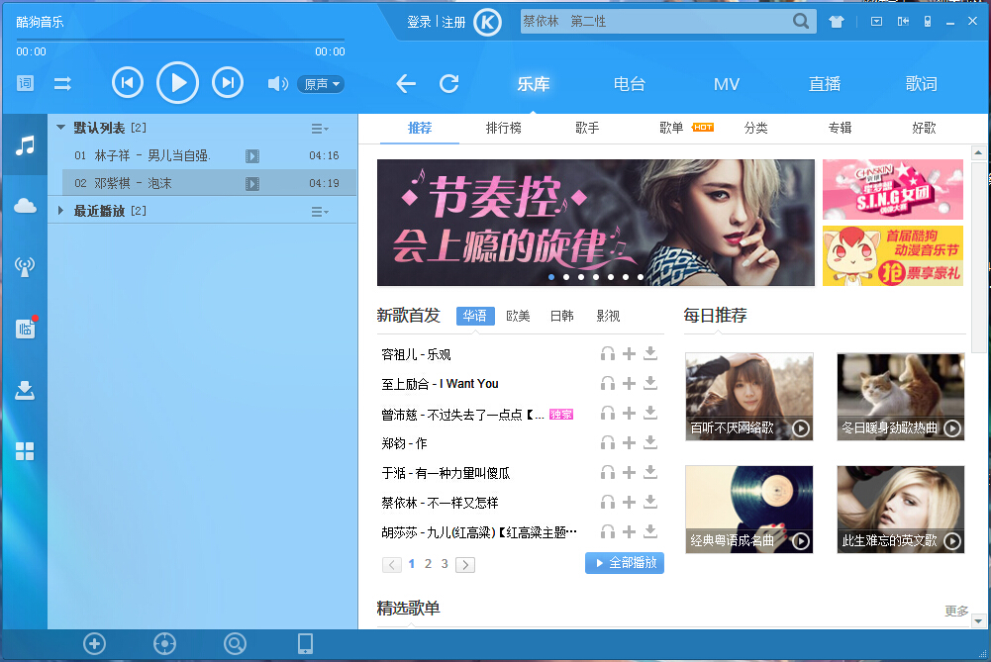Click the 注册 register link
The image size is (991, 662).
tap(453, 22)
